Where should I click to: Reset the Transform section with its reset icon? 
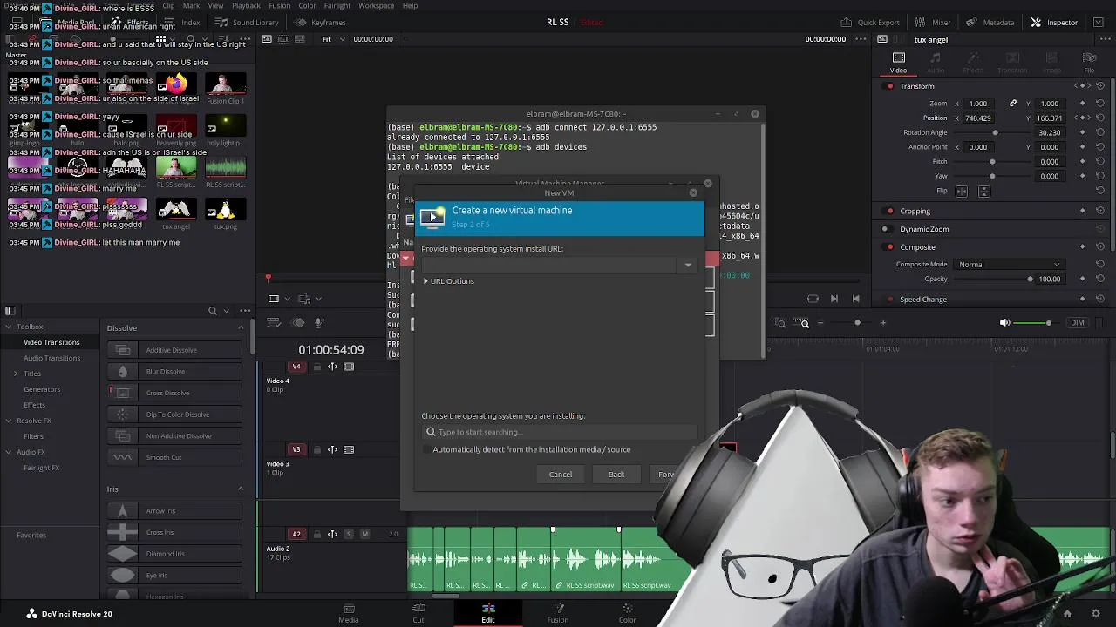[1100, 86]
